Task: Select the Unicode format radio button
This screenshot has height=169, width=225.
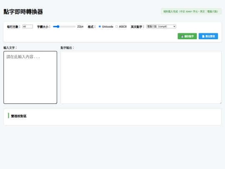Action: coord(100,27)
